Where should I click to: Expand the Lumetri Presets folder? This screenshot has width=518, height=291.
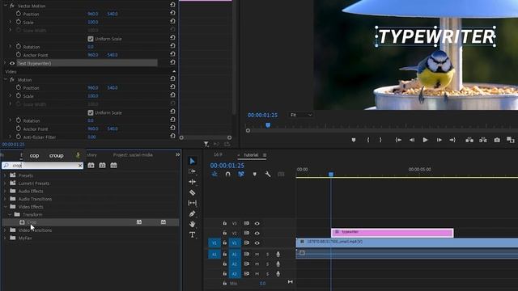click(5, 183)
